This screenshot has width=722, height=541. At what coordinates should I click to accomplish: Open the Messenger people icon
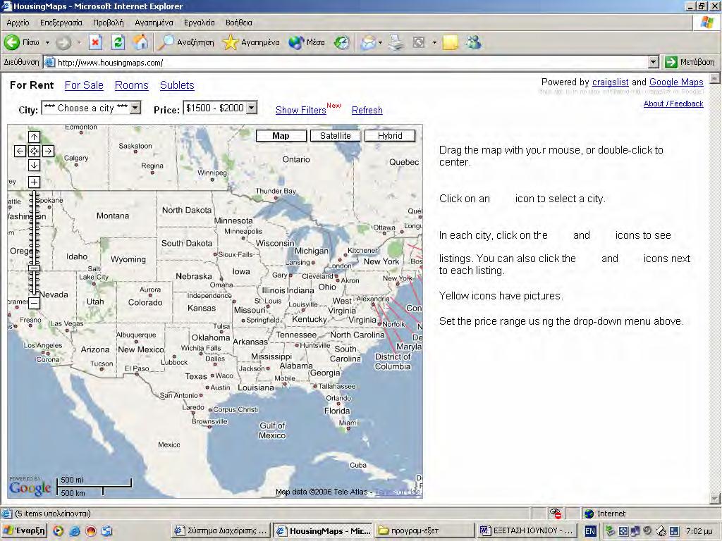pos(473,43)
